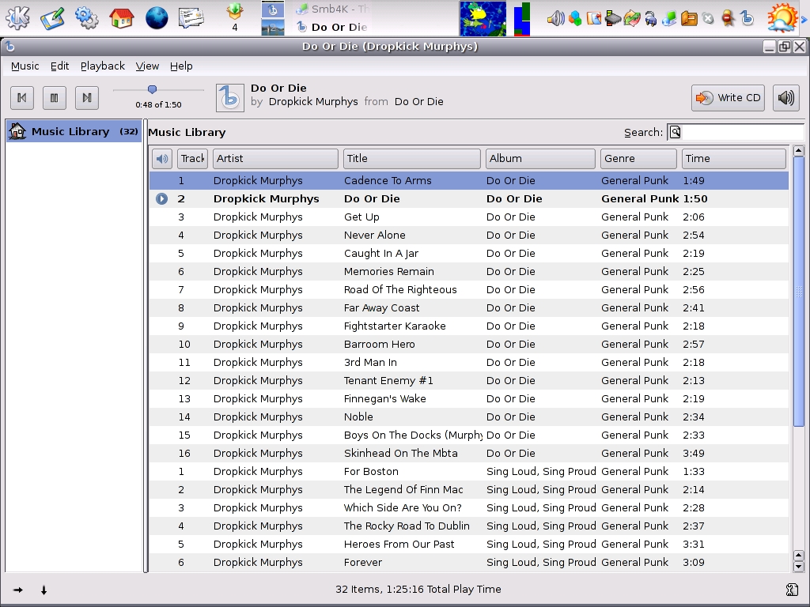Open the volume control speaker button
Image resolution: width=810 pixels, height=607 pixels.
(x=785, y=98)
